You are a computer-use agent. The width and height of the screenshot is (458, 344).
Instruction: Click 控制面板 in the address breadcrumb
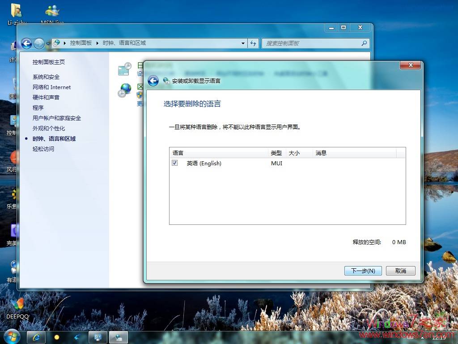[80, 43]
